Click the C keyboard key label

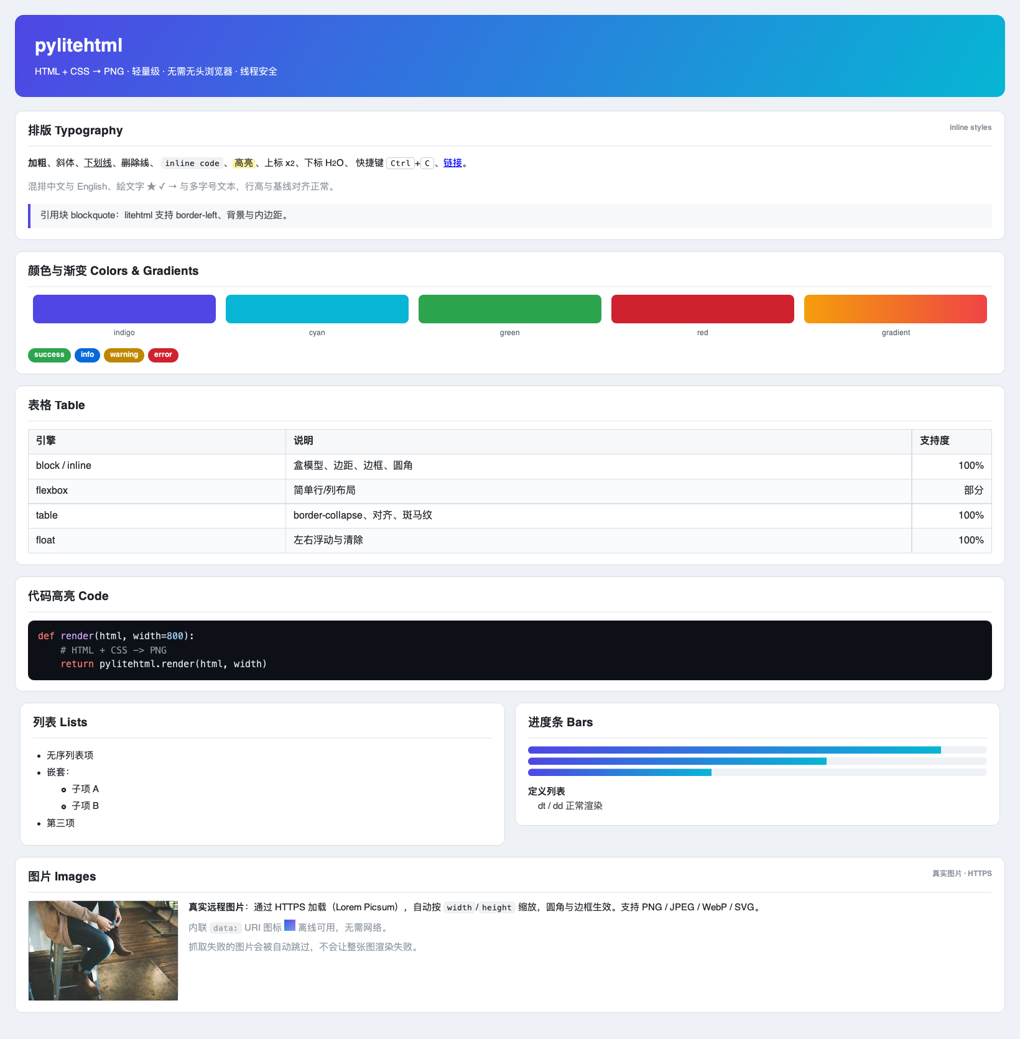(x=427, y=164)
